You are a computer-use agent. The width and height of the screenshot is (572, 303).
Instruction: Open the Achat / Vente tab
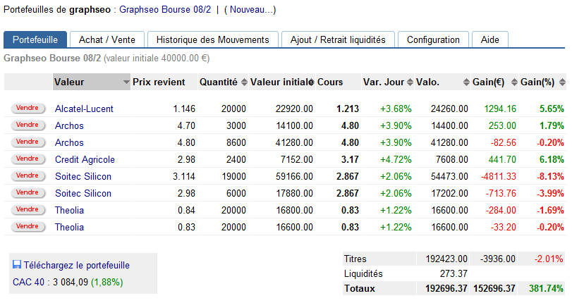point(107,40)
